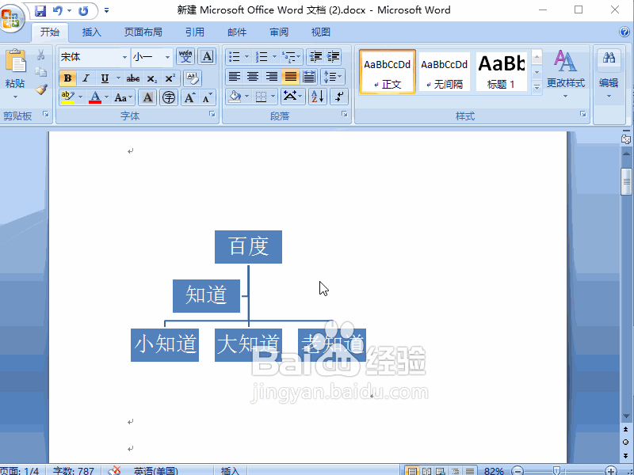This screenshot has height=475, width=634.
Task: Click the proofing errors status icon
Action: pyautogui.click(x=115, y=470)
